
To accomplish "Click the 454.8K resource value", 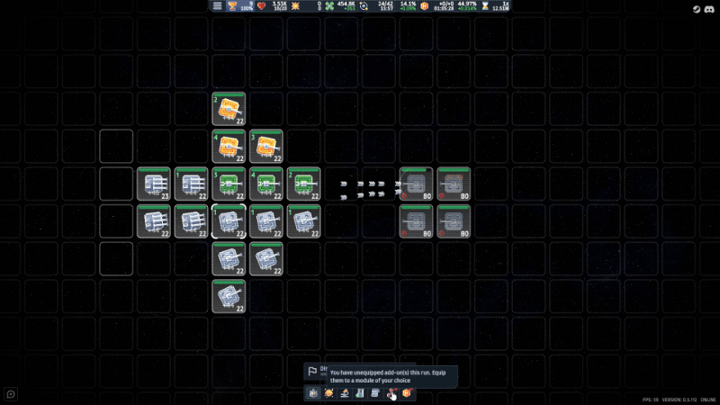I will coord(346,4).
